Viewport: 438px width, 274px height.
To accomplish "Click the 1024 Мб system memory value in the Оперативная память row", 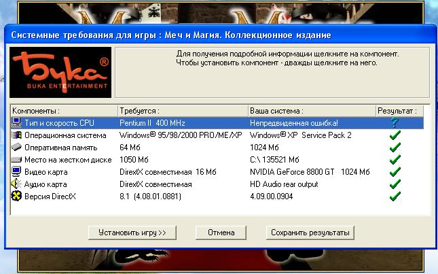I will 264,148.
